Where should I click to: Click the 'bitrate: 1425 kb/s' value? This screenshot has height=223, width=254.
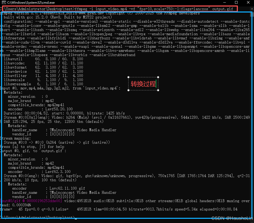[106, 113]
